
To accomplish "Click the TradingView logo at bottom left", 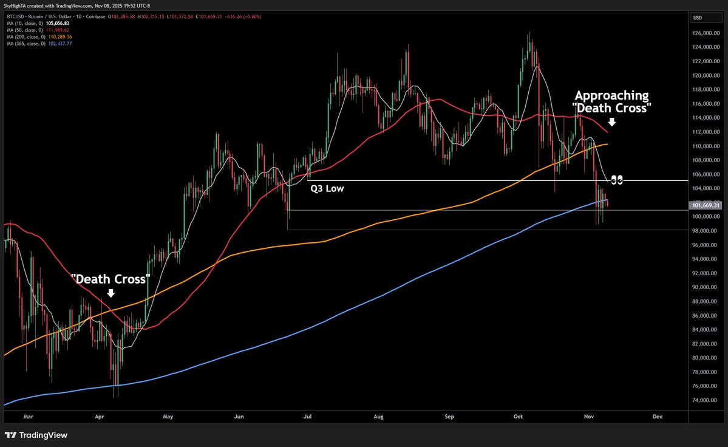I will tap(36, 435).
